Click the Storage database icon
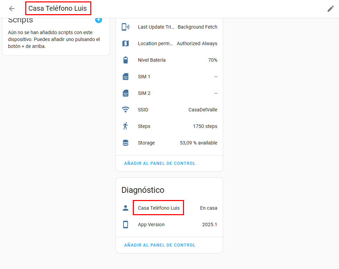 tap(126, 143)
